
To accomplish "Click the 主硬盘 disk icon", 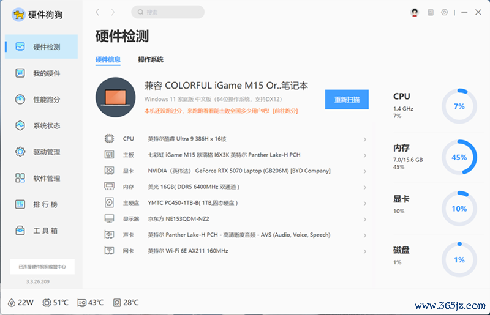I will pyautogui.click(x=109, y=202).
